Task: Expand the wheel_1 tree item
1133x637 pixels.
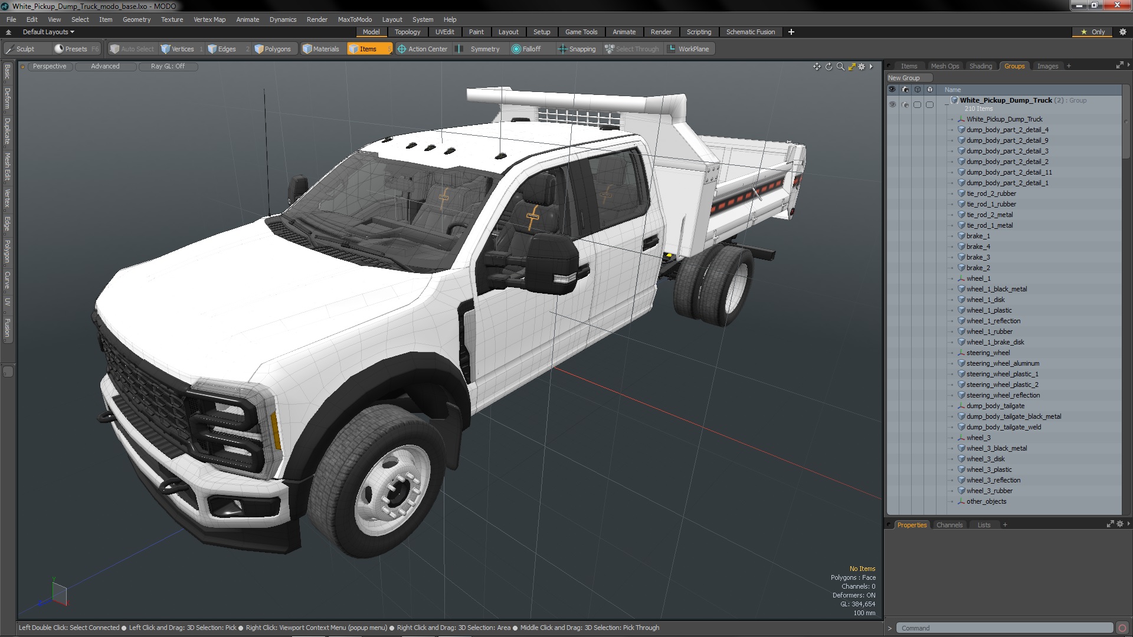Action: pyautogui.click(x=952, y=278)
